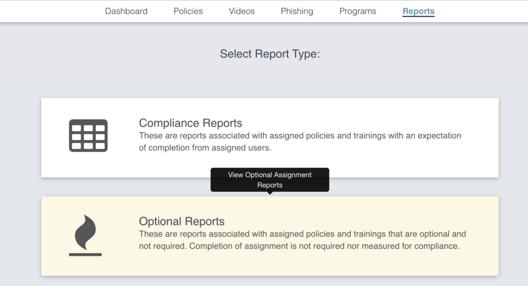Click the underline beneath the Reports tab
This screenshot has height=286, width=528.
(419, 16)
